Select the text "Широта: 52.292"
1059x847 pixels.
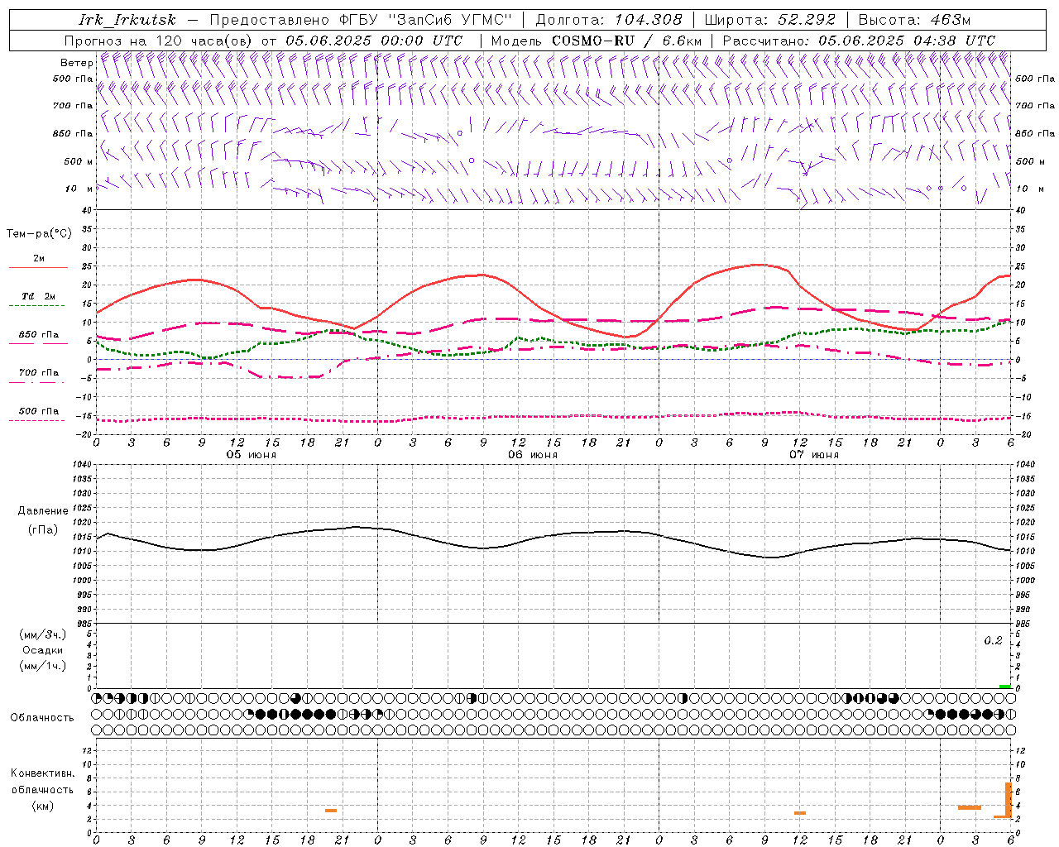(770, 20)
